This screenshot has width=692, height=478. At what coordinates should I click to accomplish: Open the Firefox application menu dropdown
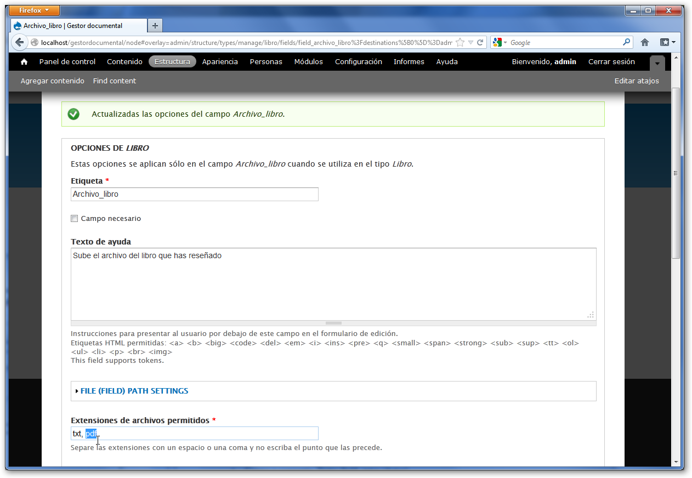click(x=34, y=10)
